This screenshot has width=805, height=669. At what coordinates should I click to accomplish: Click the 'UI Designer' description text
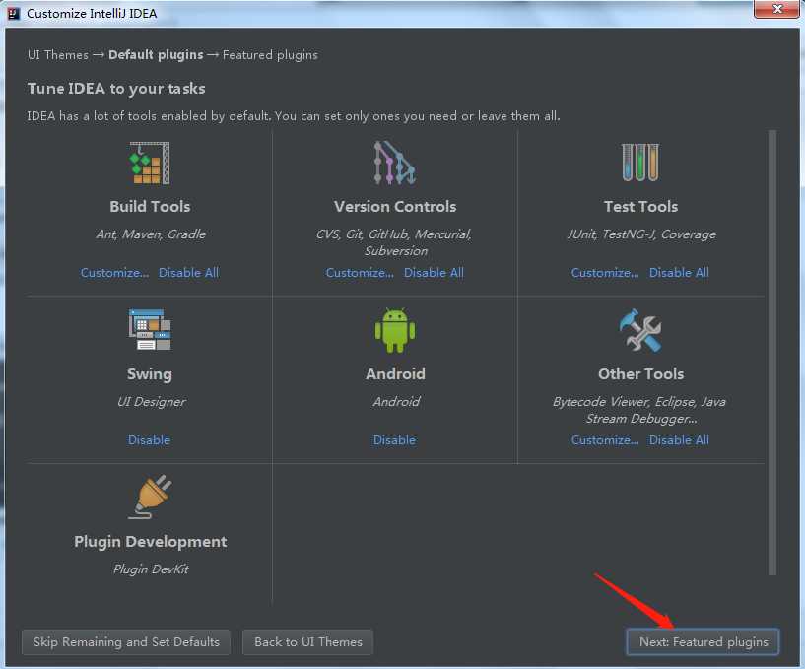[152, 402]
